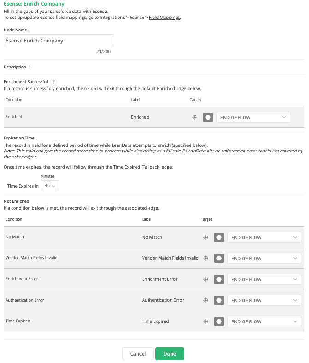Open the No Match target dropdown
Image resolution: width=309 pixels, height=363 pixels.
click(x=264, y=237)
